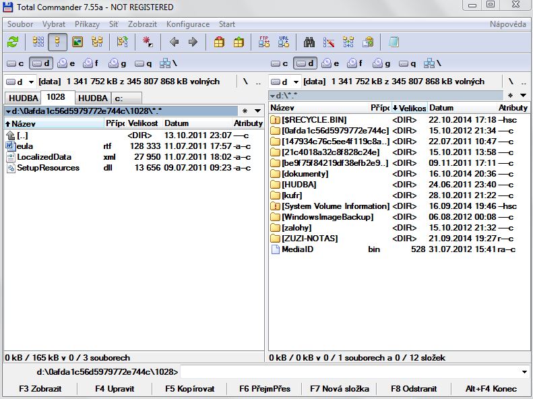
Task: Go back with the left arrow icon
Action: pos(174,42)
